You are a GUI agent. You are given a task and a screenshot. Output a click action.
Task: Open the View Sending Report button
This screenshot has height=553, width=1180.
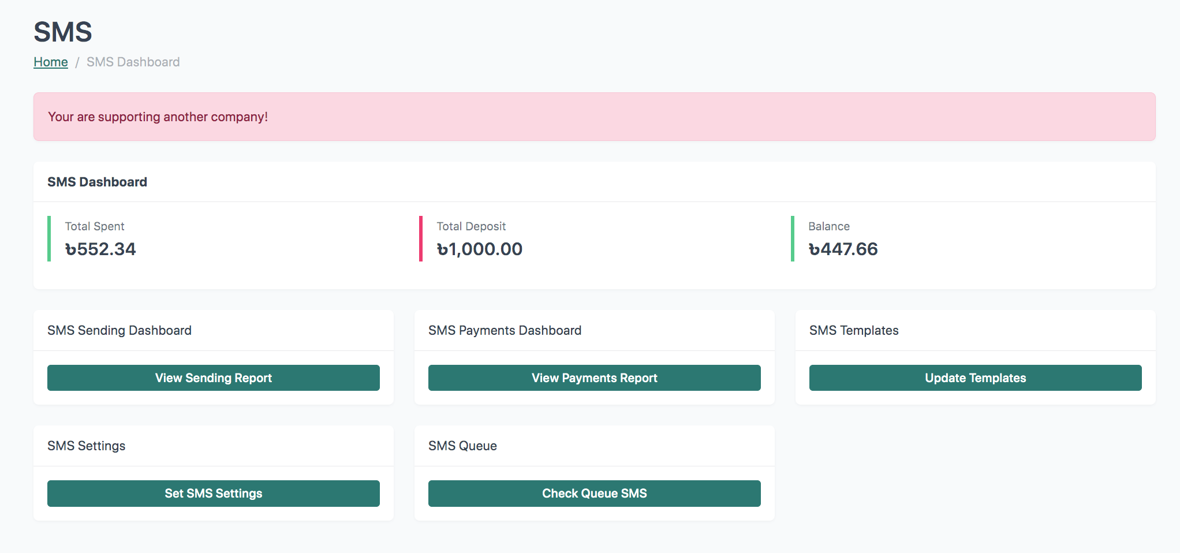(214, 378)
